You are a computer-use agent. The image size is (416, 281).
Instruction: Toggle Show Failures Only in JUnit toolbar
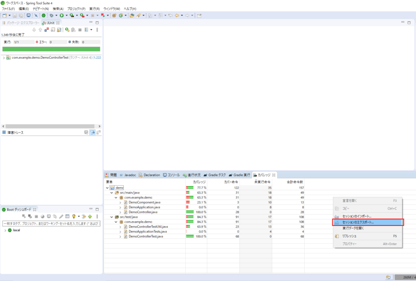pos(47,30)
